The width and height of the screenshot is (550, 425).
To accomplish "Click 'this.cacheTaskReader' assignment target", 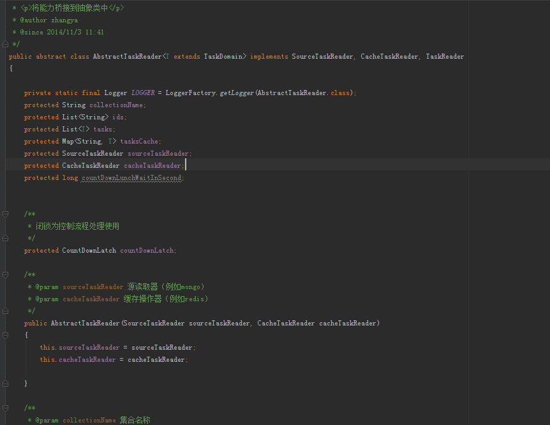I will 77,359.
